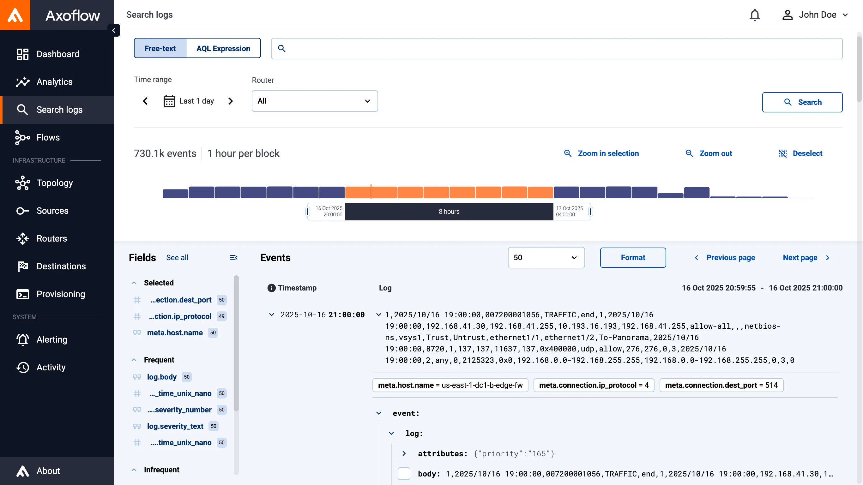The height and width of the screenshot is (485, 863).
Task: Open Destinations from the sidebar menu
Action: pyautogui.click(x=61, y=266)
